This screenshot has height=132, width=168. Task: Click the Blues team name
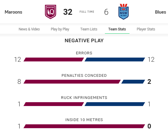click(161, 12)
